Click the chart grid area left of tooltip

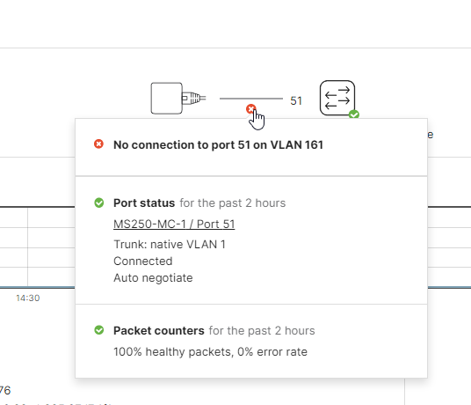click(x=37, y=247)
